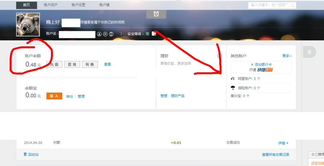
Task: Go to the 账户通 tab
Action: [104, 5]
